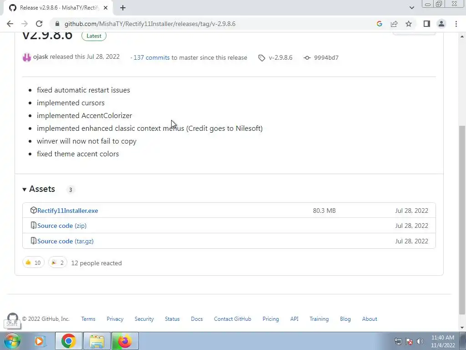
Task: Open the Terms footer link
Action: [88, 319]
